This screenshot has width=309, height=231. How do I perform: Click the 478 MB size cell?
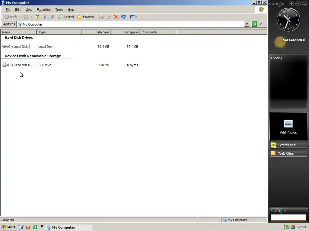tap(104, 65)
